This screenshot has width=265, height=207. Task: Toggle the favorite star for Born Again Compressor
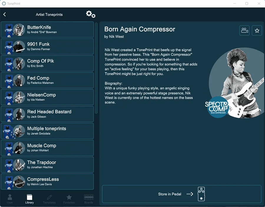[x=257, y=30]
